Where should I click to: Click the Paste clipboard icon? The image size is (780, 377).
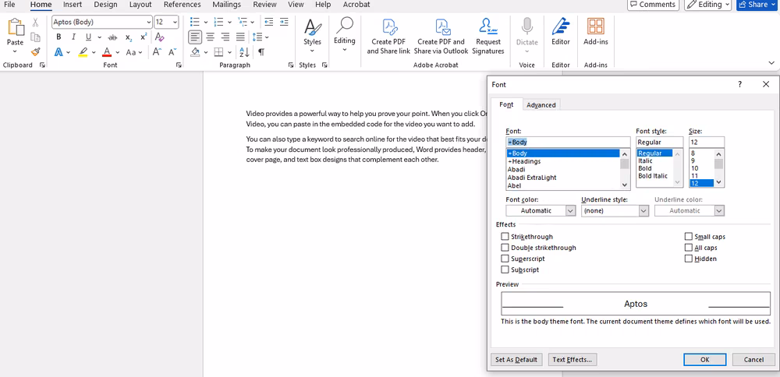tap(15, 26)
